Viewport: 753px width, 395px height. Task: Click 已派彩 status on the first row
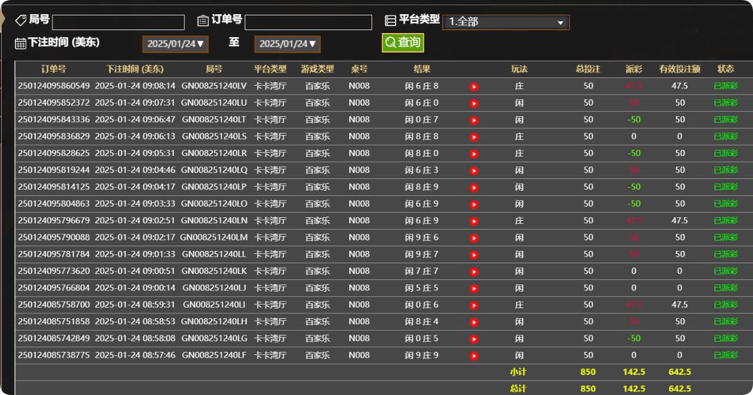point(726,86)
